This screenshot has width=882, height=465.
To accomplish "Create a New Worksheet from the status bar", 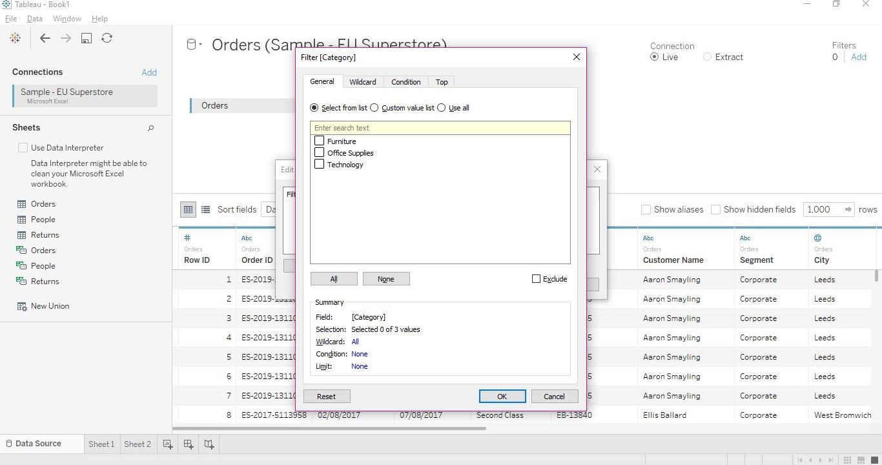I will (167, 444).
